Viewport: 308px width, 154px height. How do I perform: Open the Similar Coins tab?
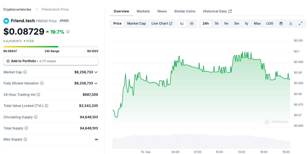185,11
